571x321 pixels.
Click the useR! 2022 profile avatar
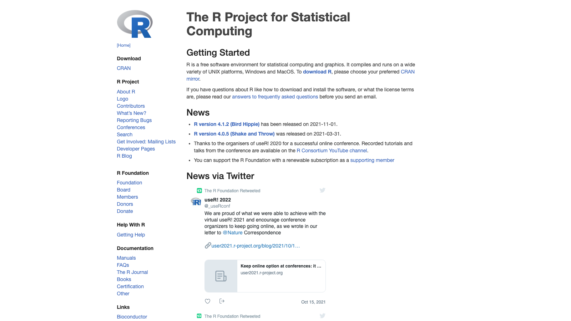coord(196,202)
